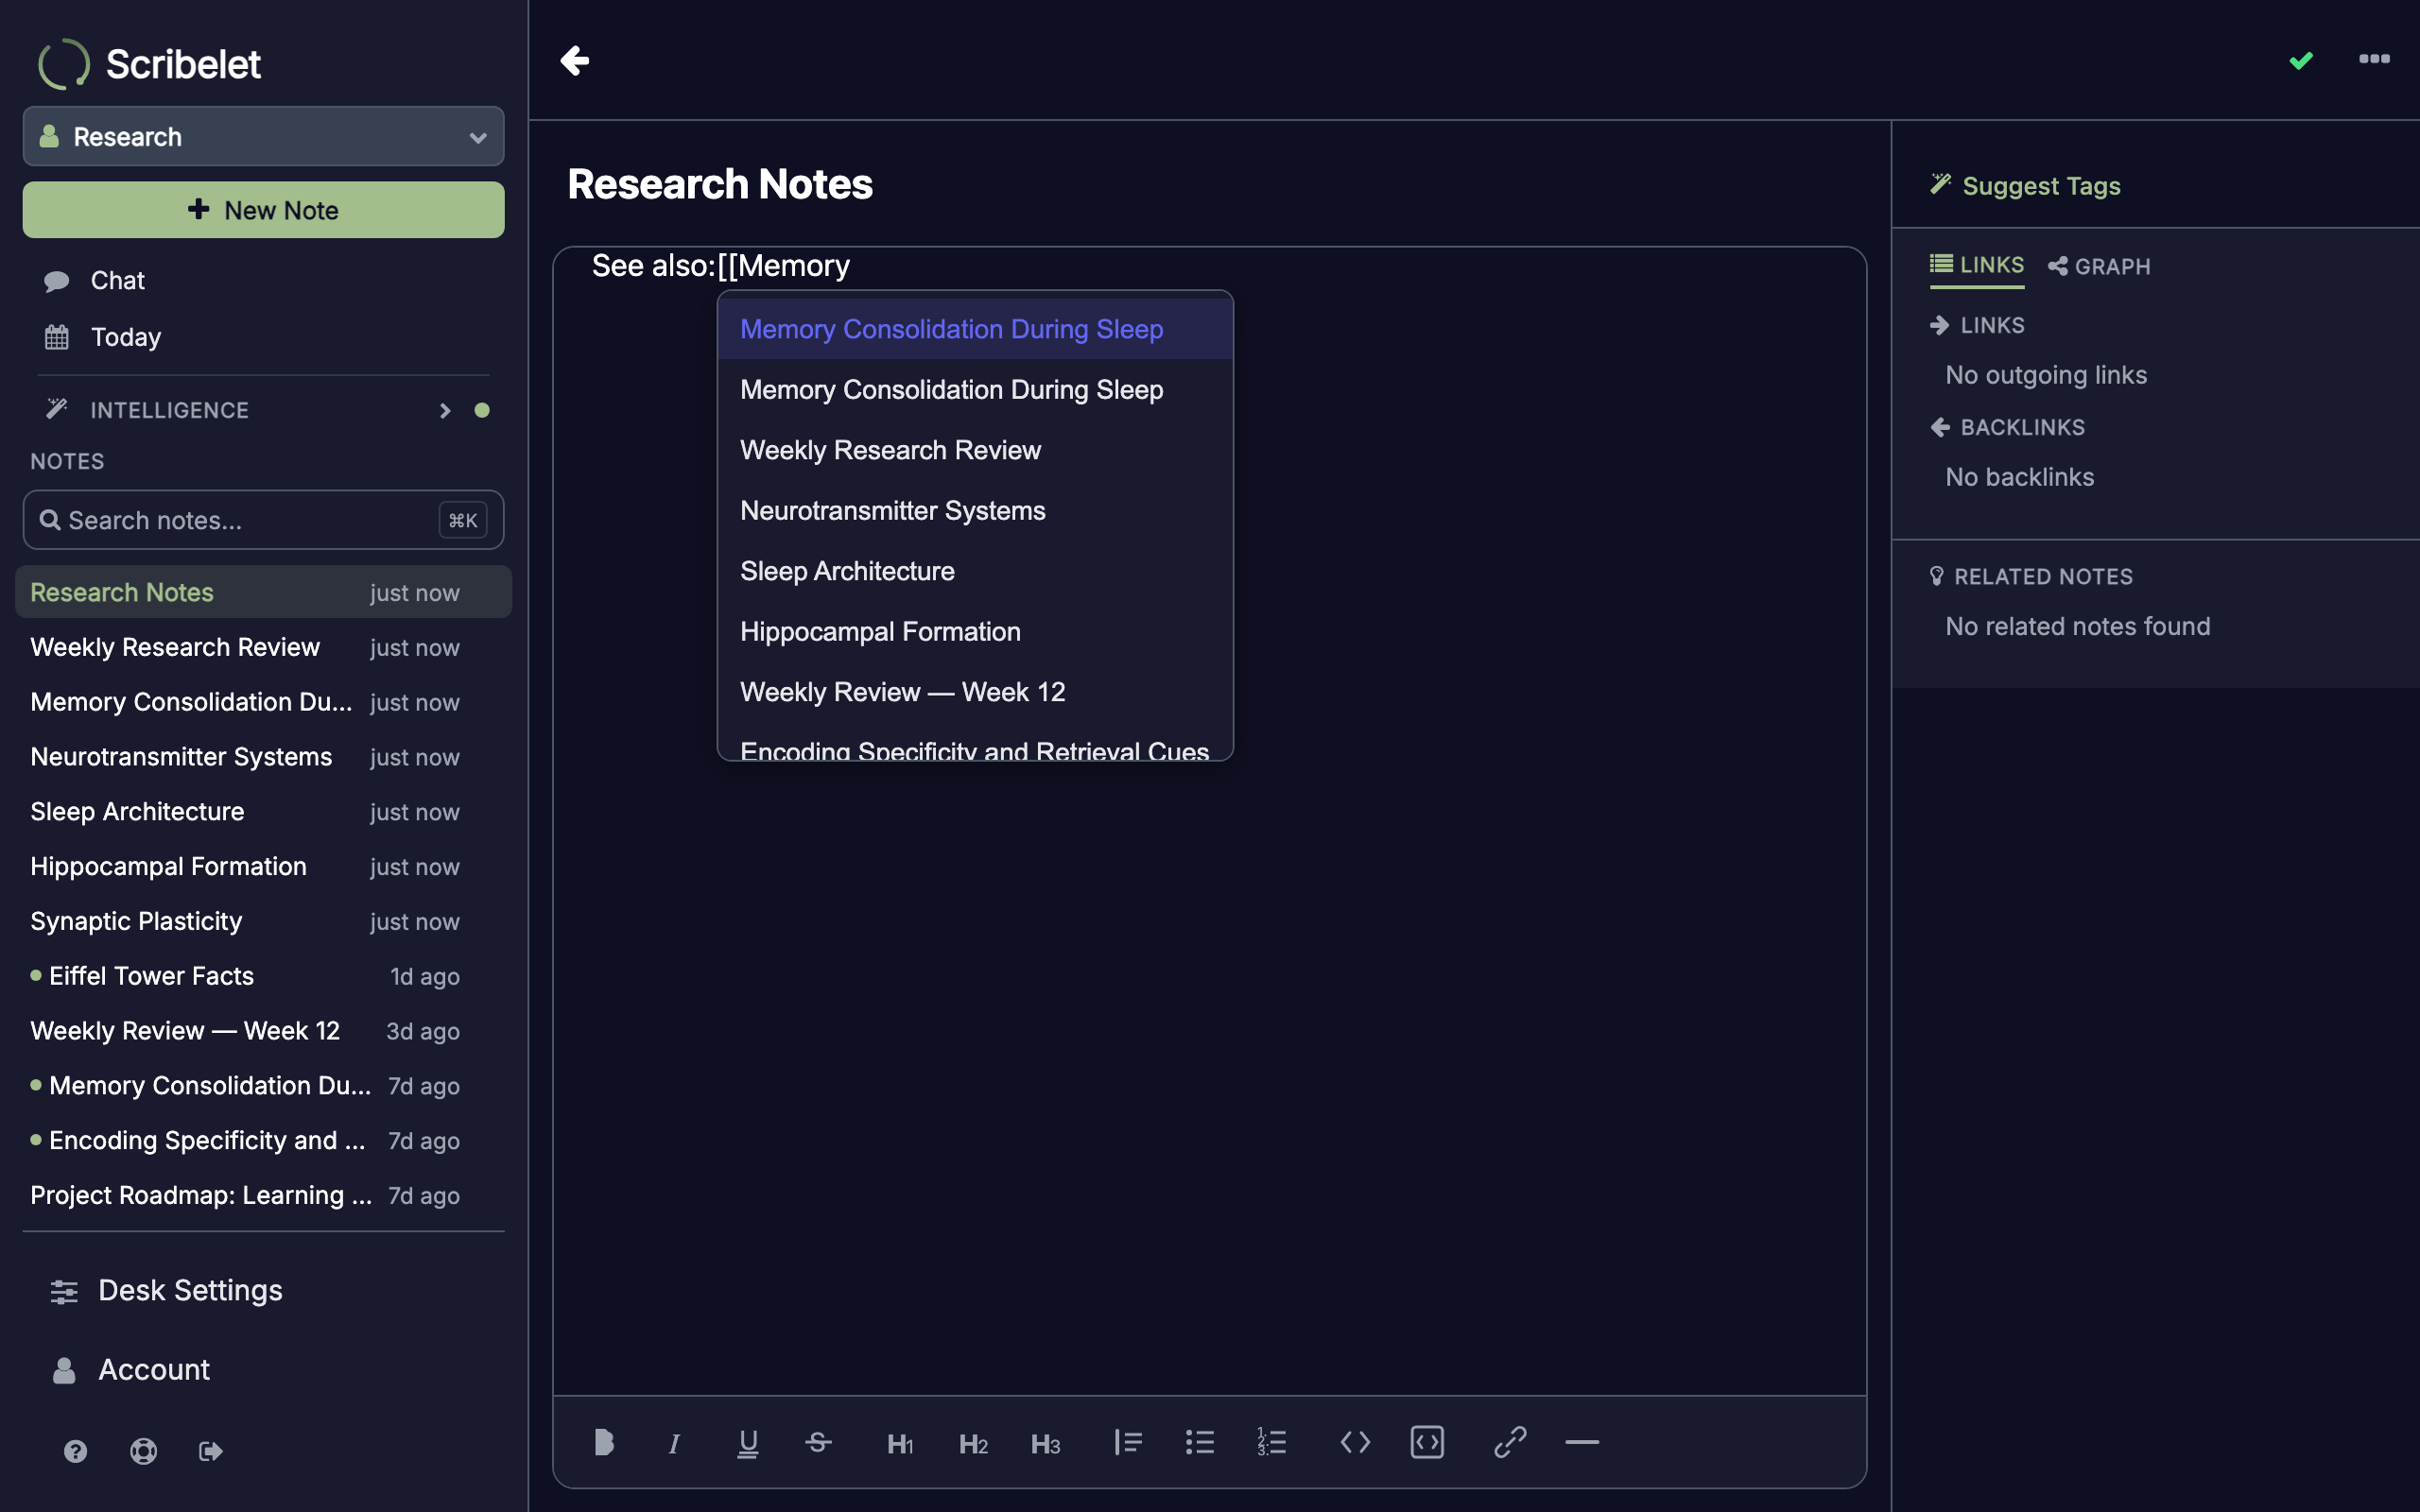Set Heading 2 style
Screen dimensions: 2420x1512
pyautogui.click(x=973, y=1444)
